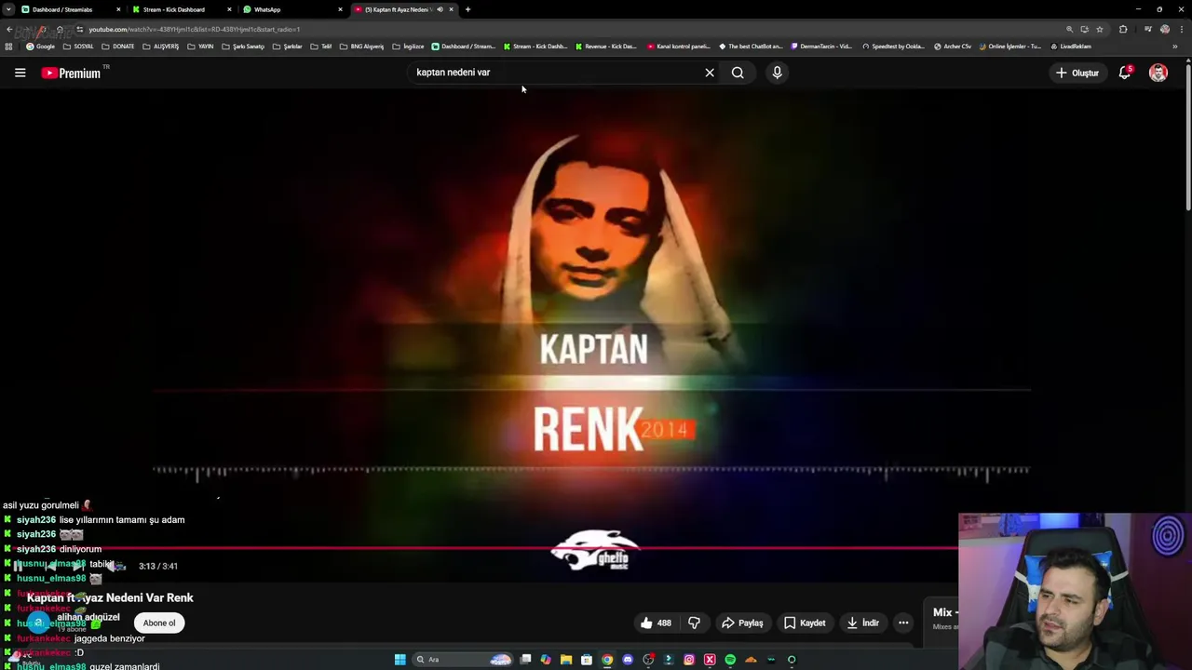
Task: Open Discord from the taskbar
Action: [x=628, y=660]
